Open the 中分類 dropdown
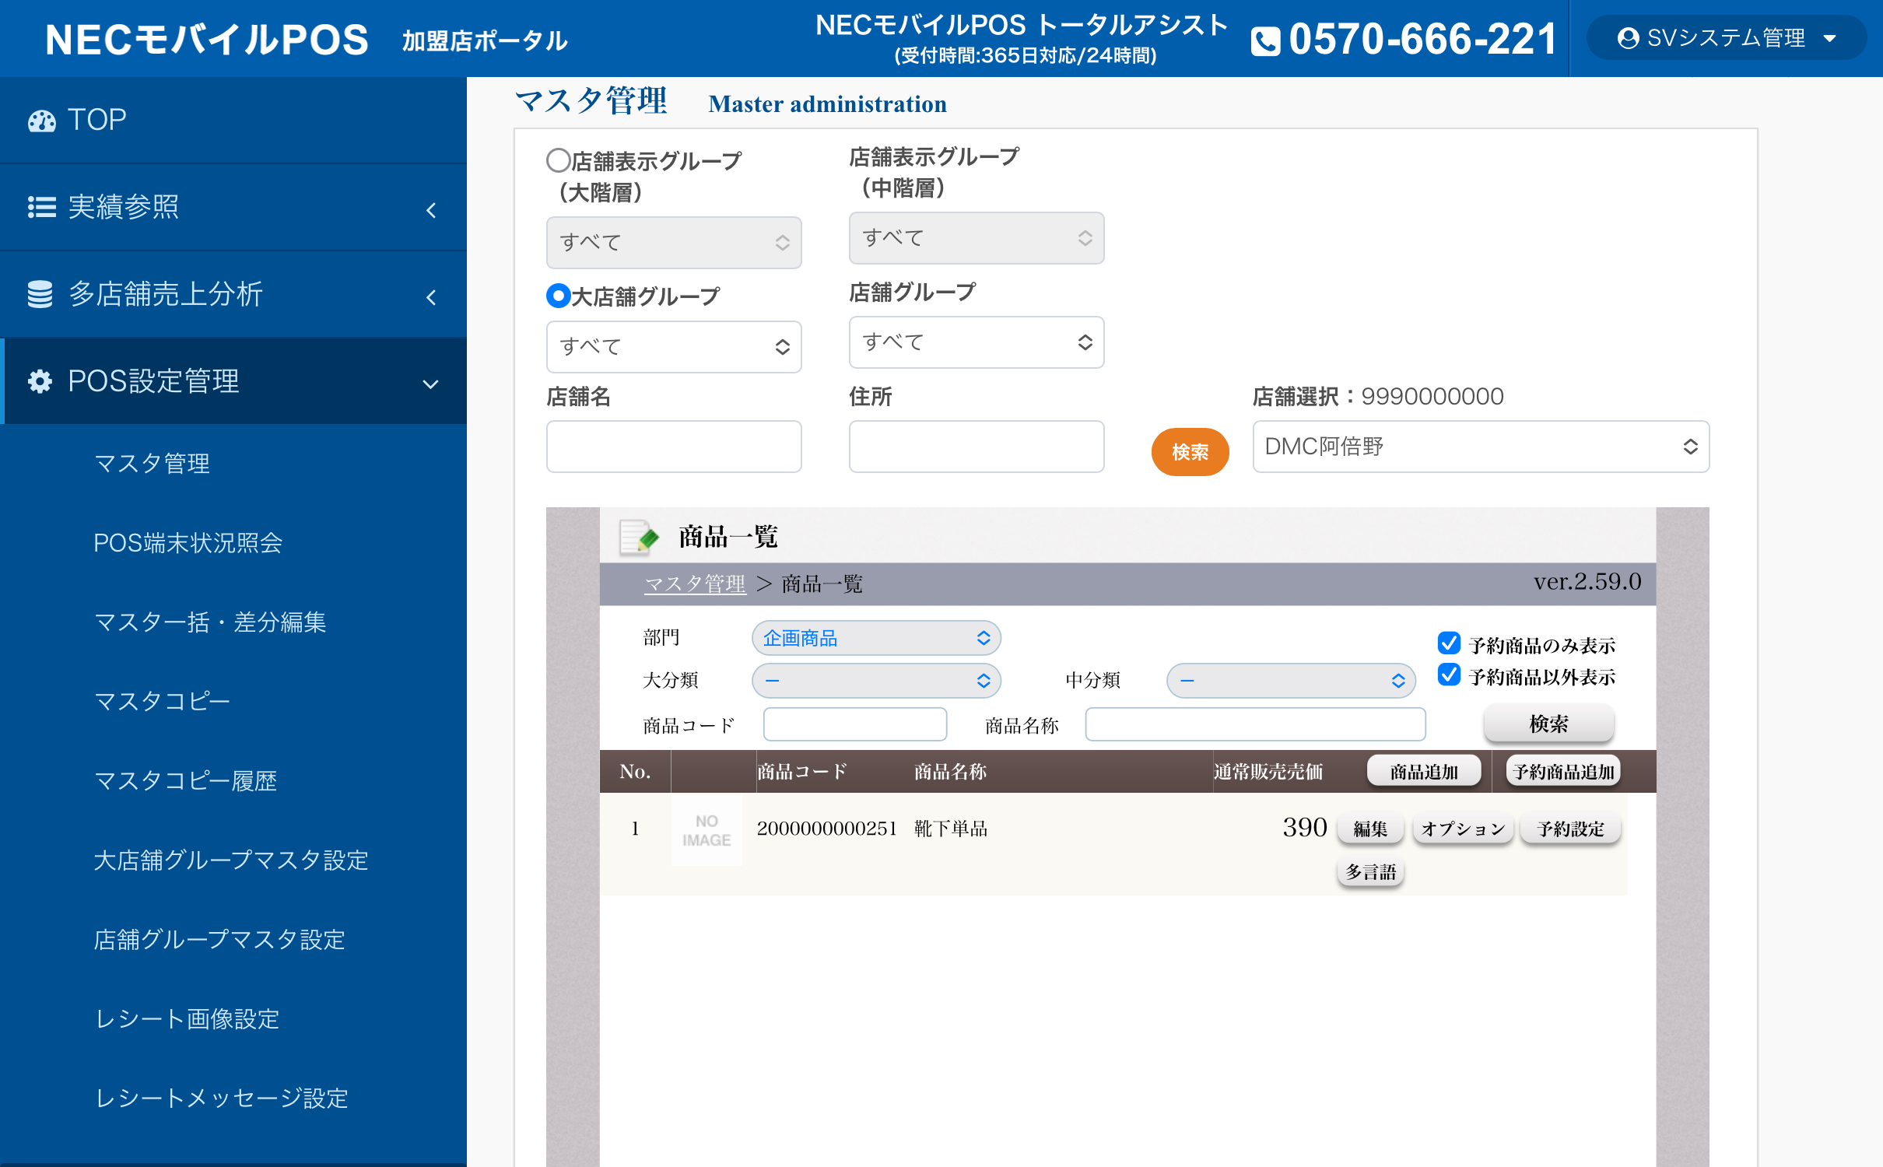 point(1291,681)
